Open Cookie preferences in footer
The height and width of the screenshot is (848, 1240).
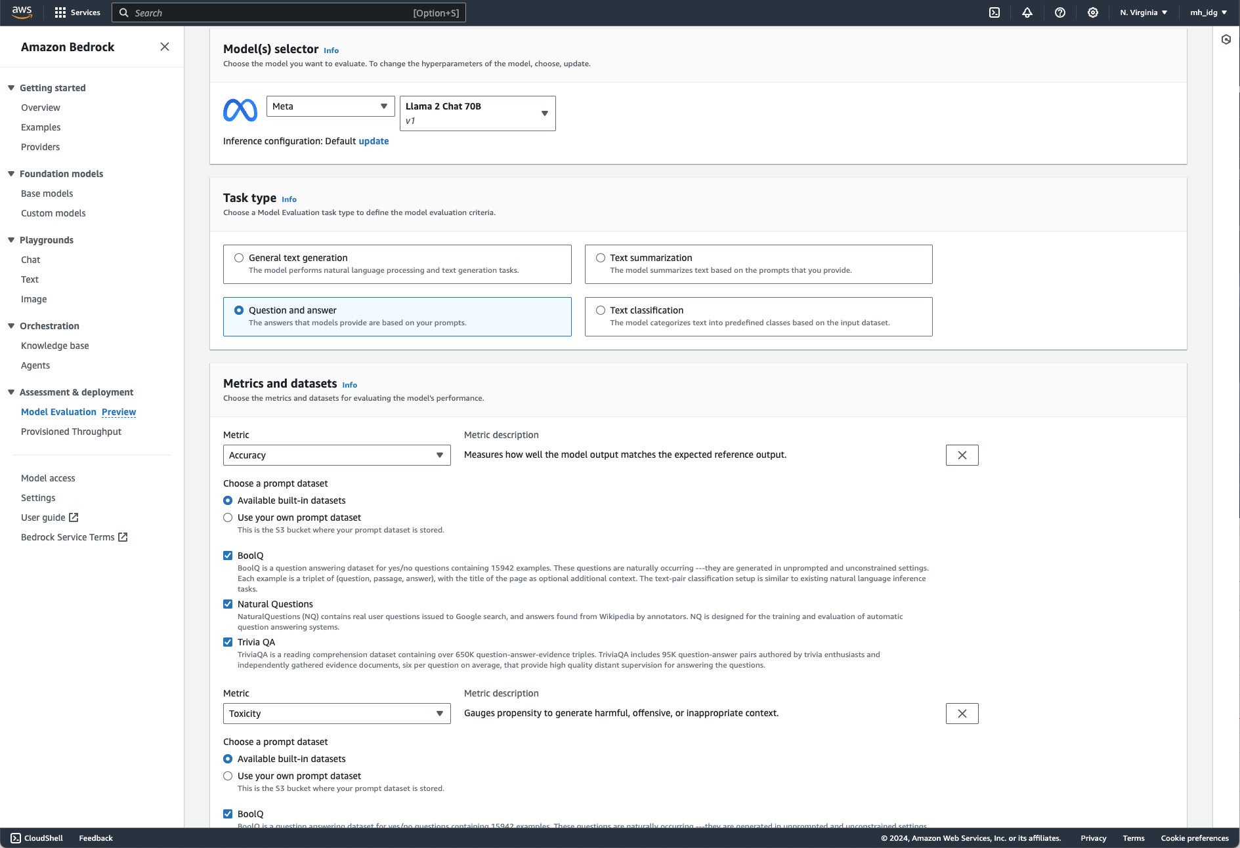1195,838
